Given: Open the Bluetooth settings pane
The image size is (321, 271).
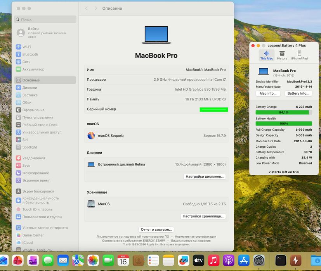Looking at the screenshot, I should click(45, 54).
